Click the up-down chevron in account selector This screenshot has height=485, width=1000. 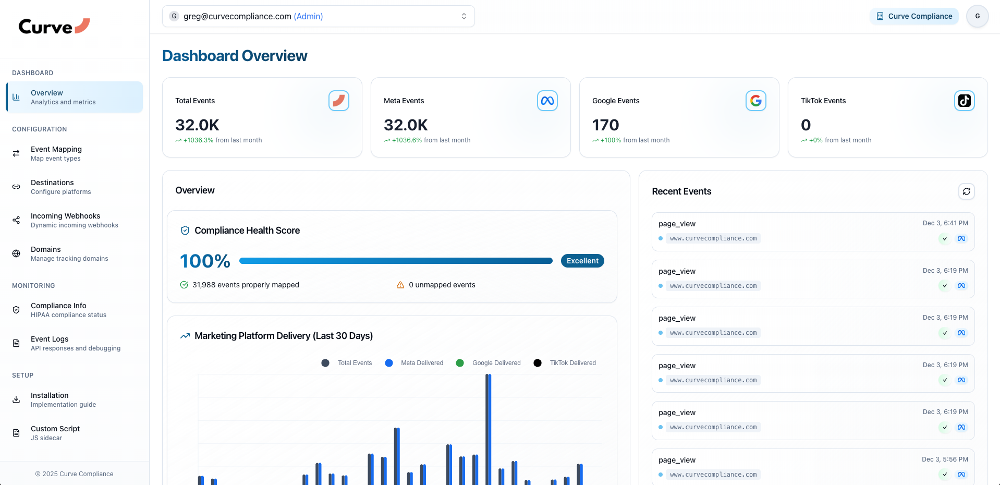tap(464, 16)
